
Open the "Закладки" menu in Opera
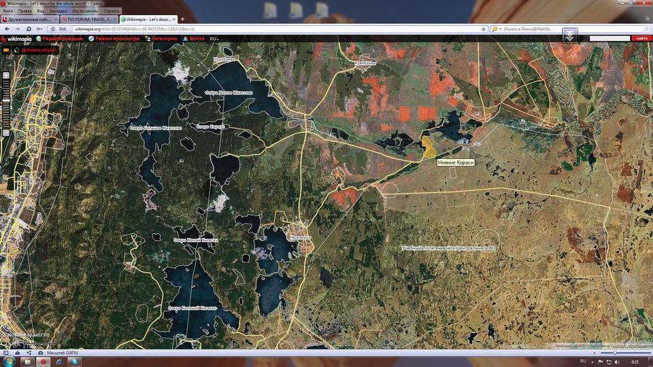pos(58,11)
